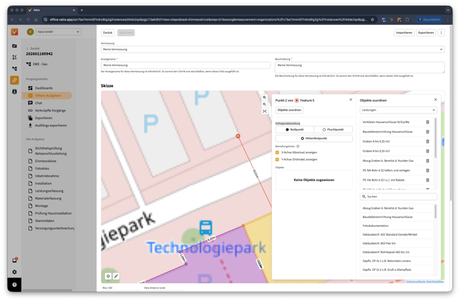Open Chat in sidebar
Image resolution: width=460 pixels, height=301 pixels.
pos(38,103)
